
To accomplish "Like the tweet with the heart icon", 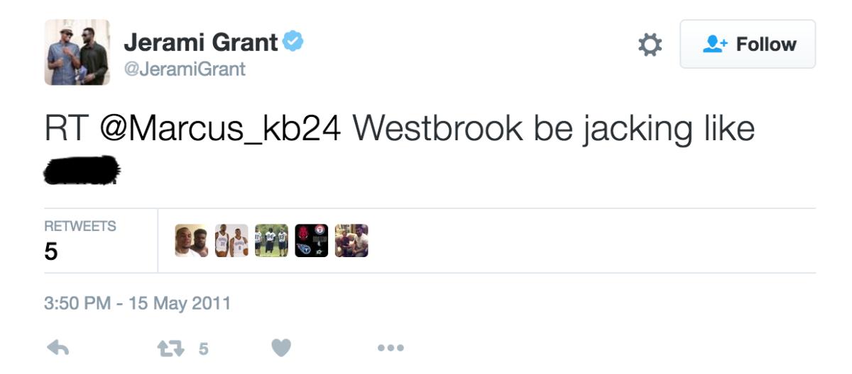I will (281, 348).
